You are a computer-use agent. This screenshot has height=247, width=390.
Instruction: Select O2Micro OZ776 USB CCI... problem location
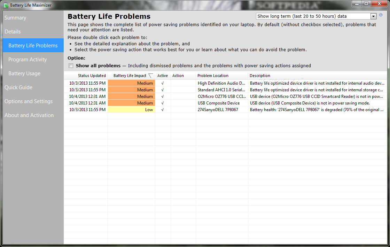222,97
